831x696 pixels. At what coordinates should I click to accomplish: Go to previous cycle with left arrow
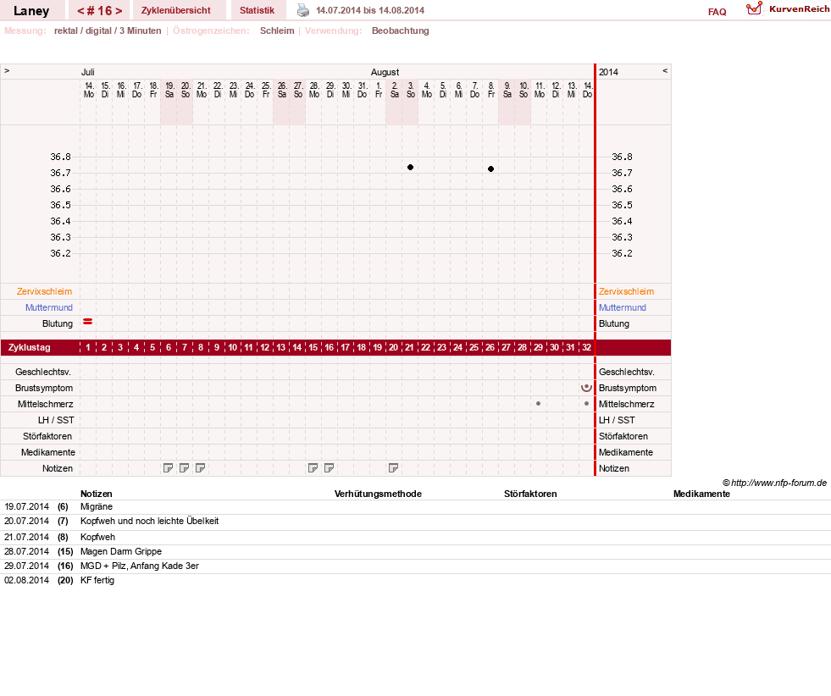click(81, 11)
